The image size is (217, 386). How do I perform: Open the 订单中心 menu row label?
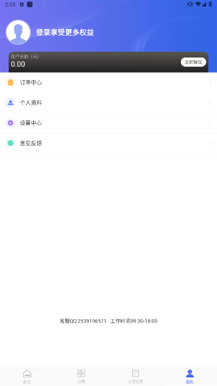[x=31, y=82]
